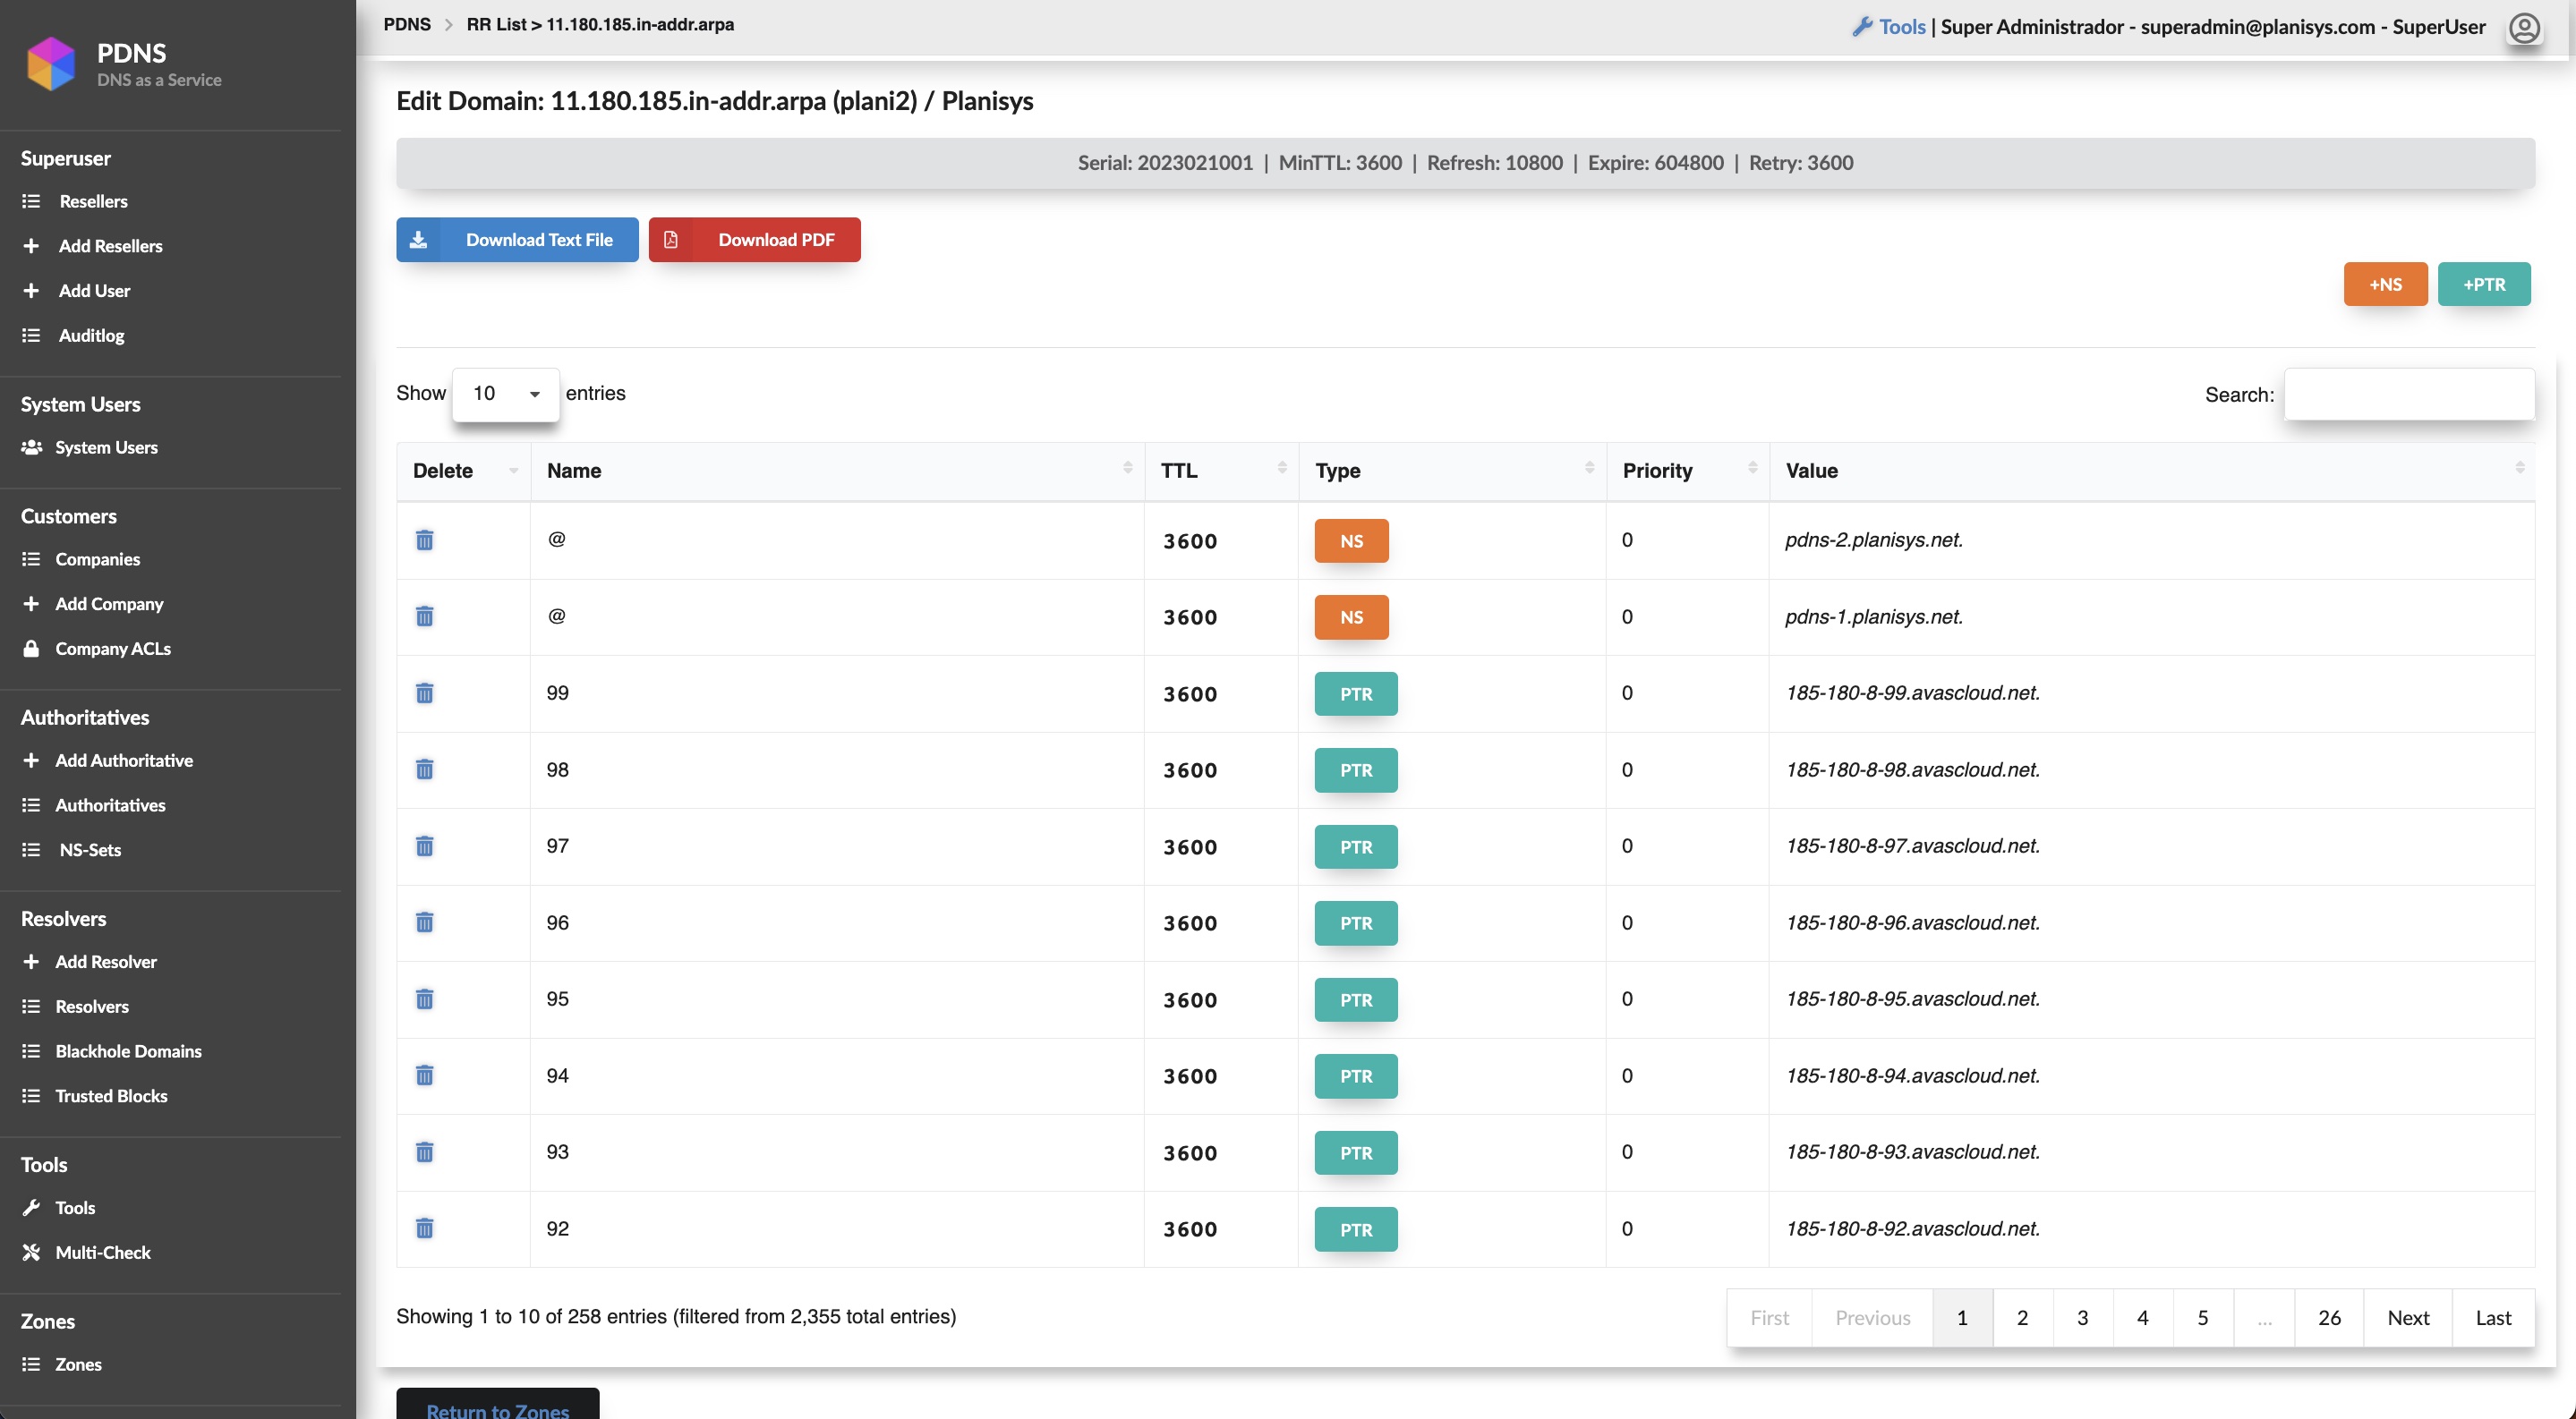The image size is (2576, 1419).
Task: Navigate to page 2 of records
Action: pyautogui.click(x=2022, y=1316)
